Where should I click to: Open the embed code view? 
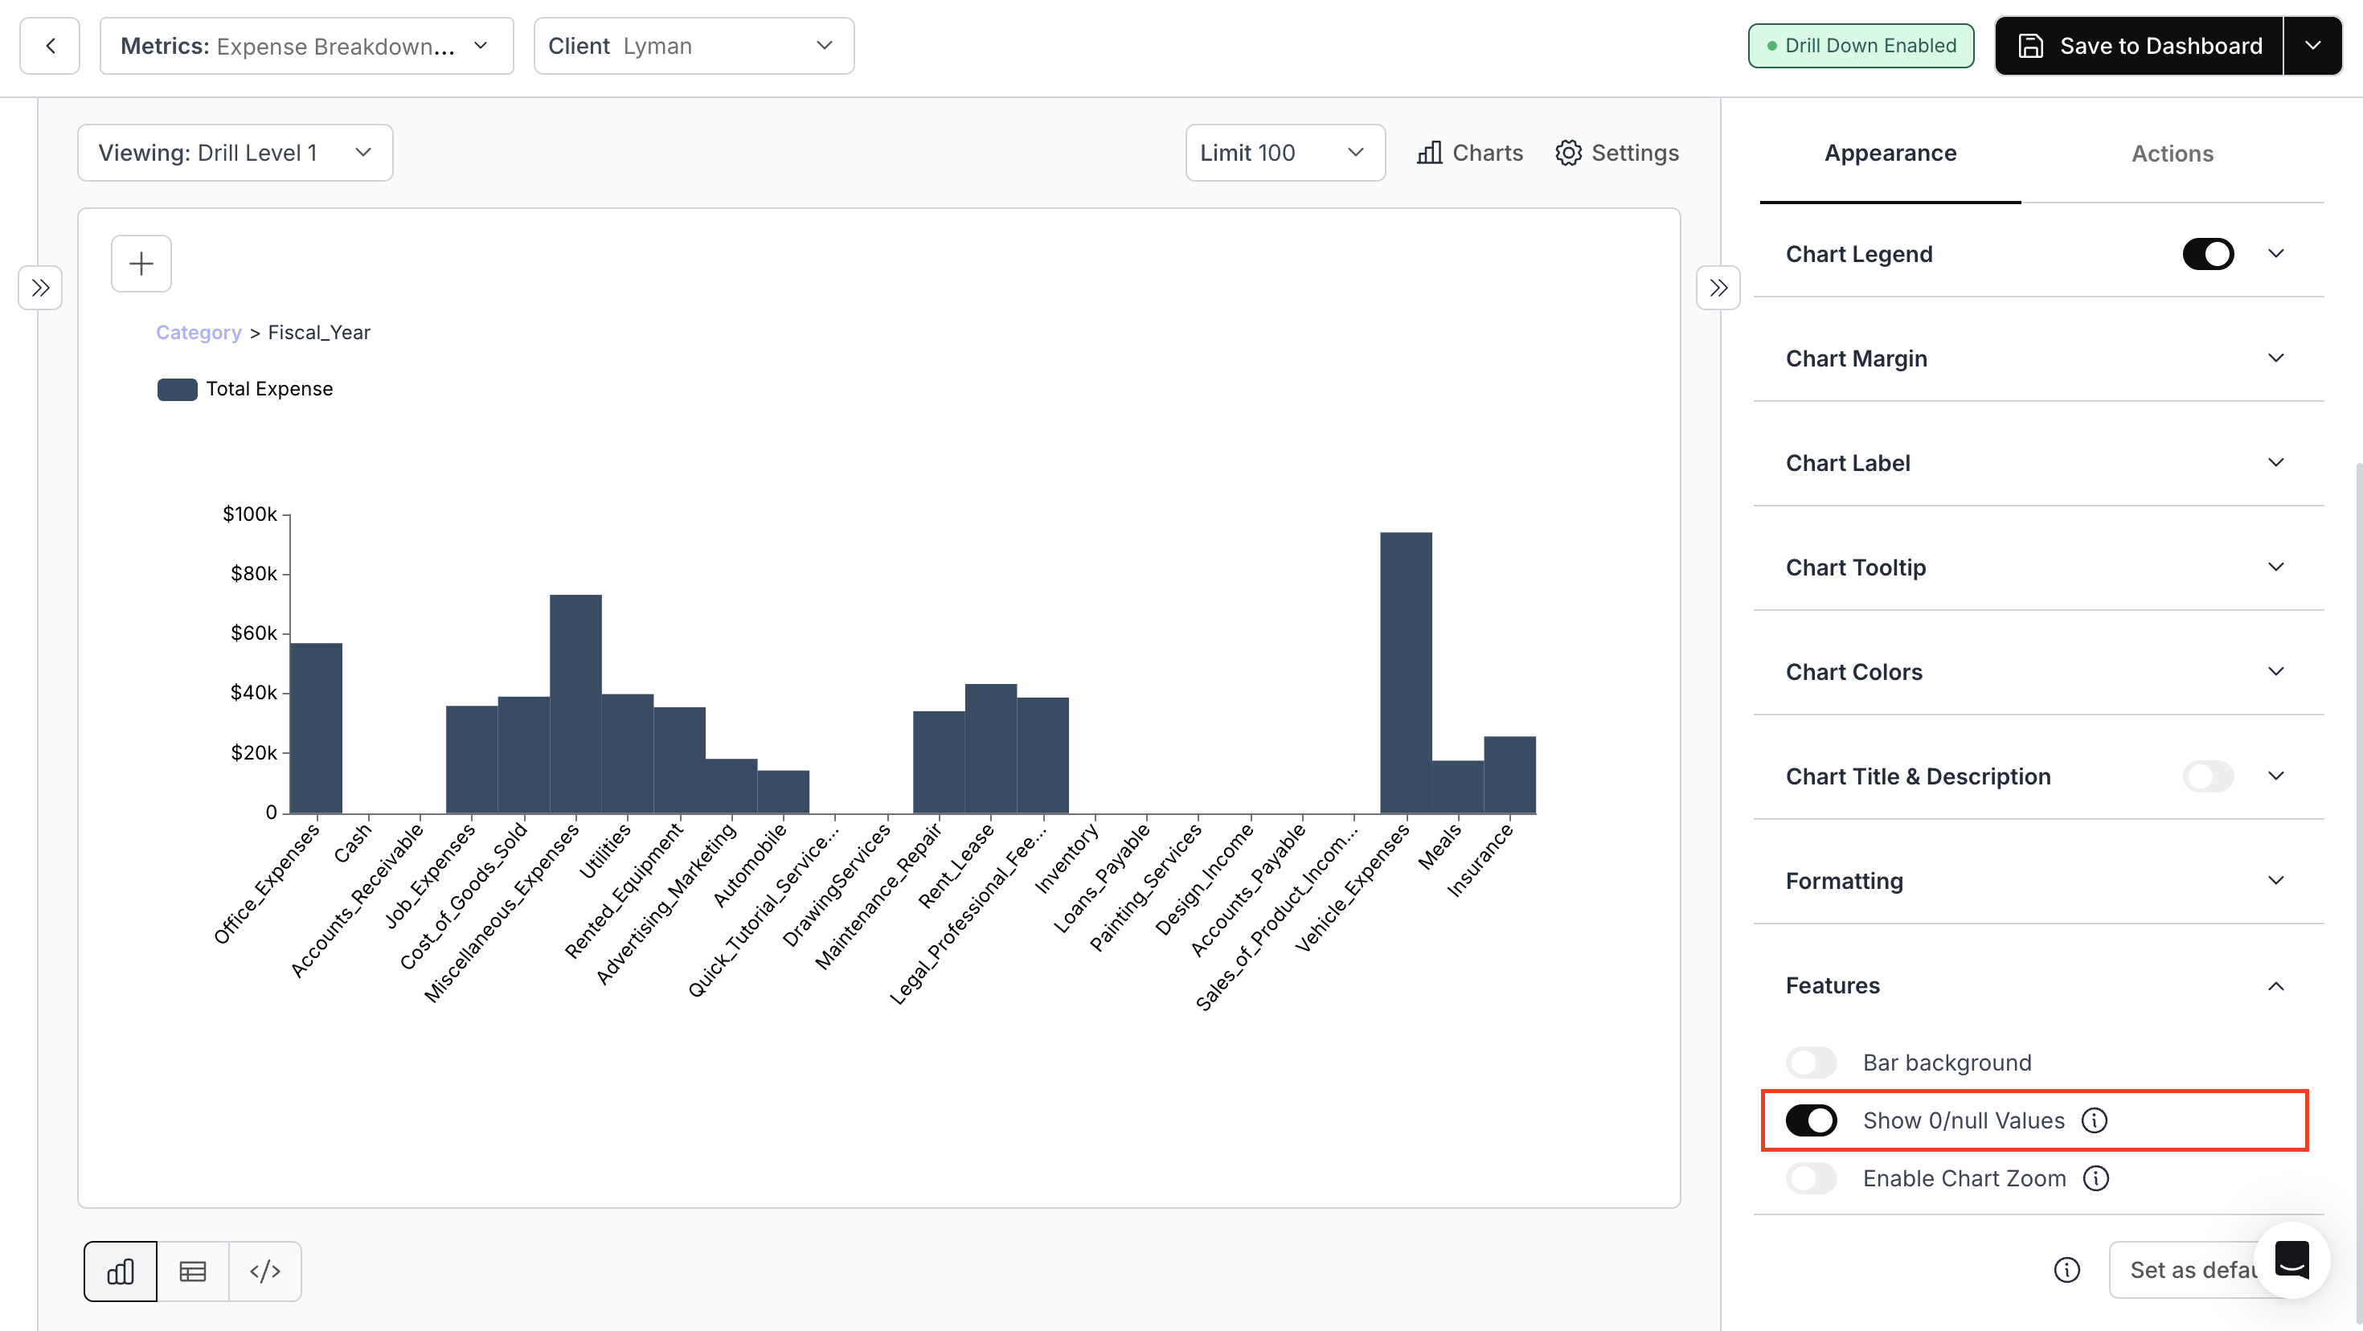click(265, 1271)
